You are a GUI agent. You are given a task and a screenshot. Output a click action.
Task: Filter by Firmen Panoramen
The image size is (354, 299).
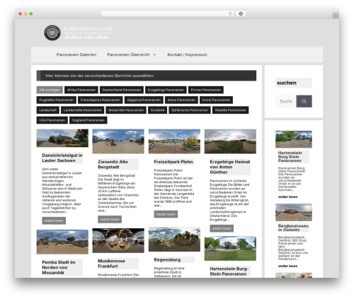pyautogui.click(x=206, y=90)
